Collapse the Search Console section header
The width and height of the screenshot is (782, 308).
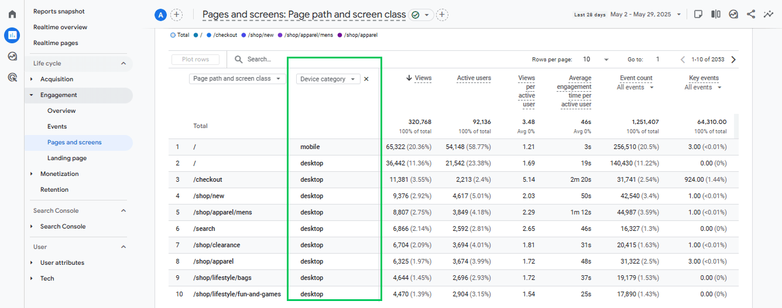pyautogui.click(x=124, y=210)
